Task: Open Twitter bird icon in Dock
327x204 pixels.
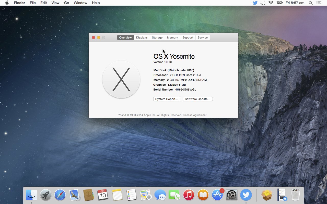Action: tap(246, 195)
